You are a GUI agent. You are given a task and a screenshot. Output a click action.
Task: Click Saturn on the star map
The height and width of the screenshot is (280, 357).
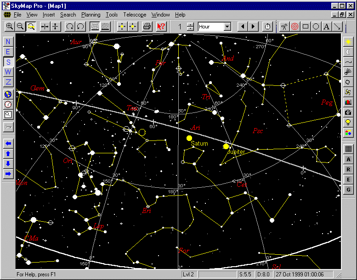(x=189, y=138)
